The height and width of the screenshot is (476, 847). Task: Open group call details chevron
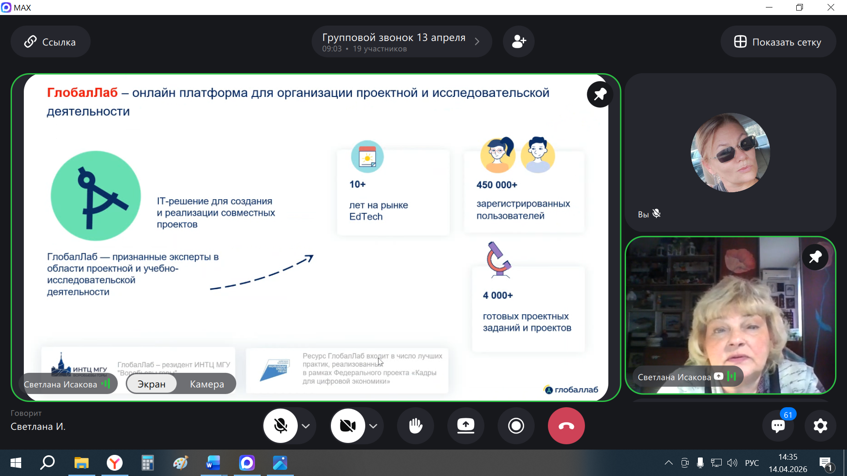477,42
